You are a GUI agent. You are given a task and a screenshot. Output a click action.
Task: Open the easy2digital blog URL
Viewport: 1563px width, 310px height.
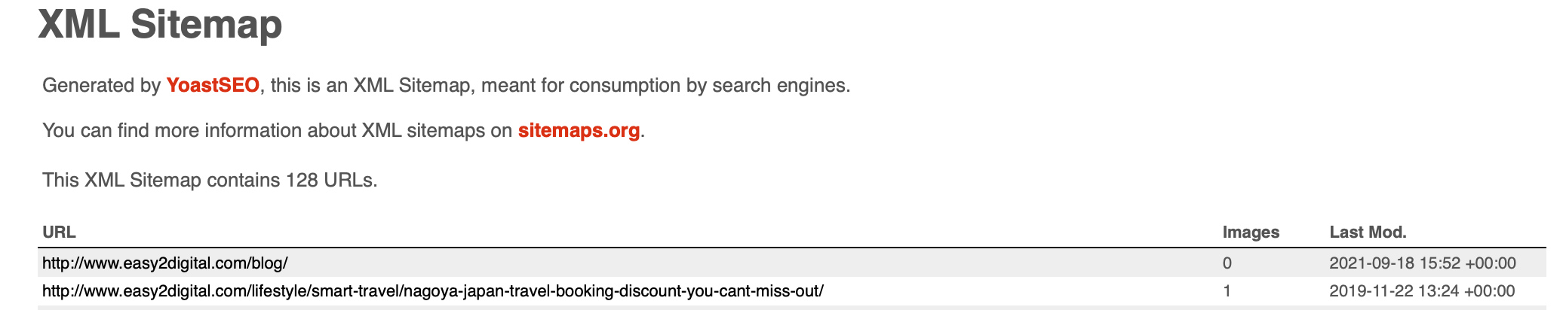coord(165,263)
